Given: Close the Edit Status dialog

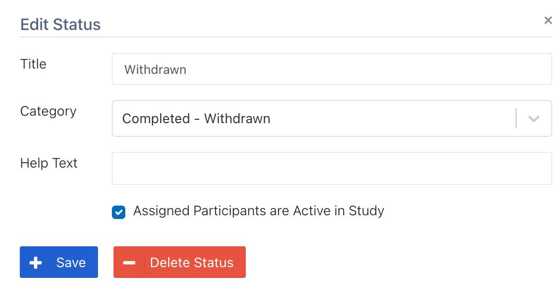Looking at the screenshot, I should pos(548,20).
